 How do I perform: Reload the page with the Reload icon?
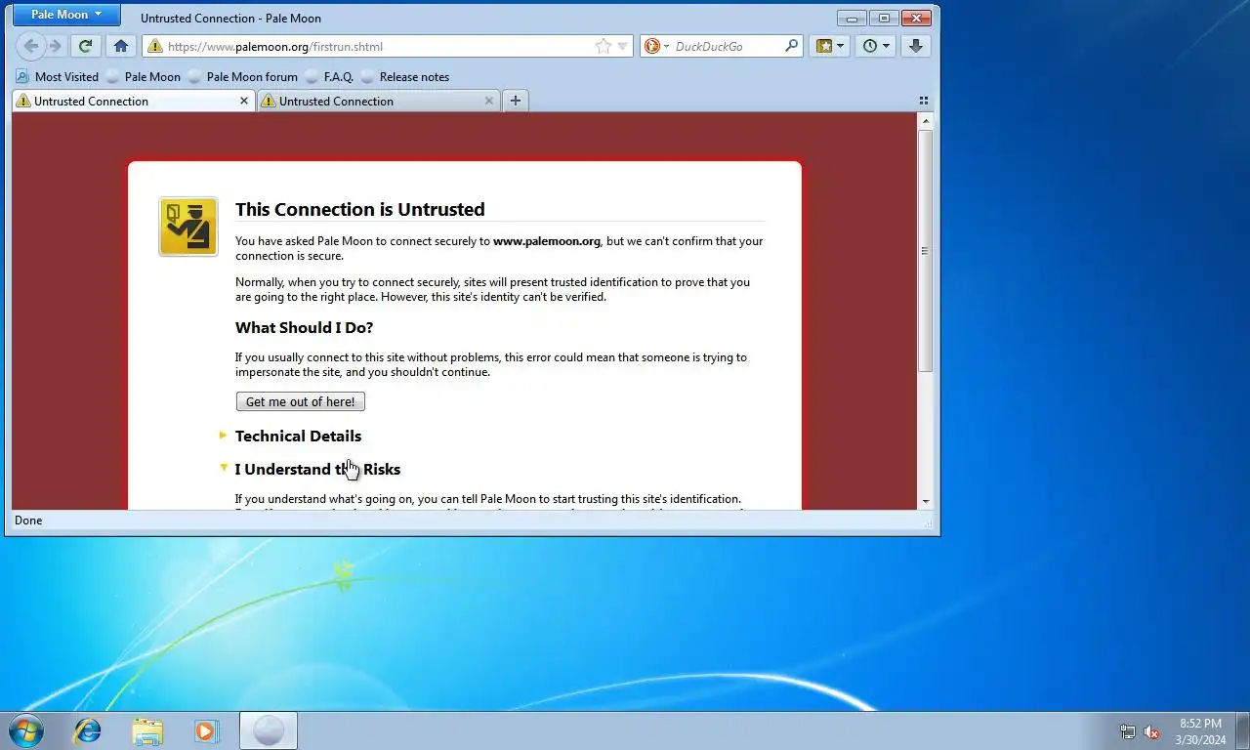[86, 46]
